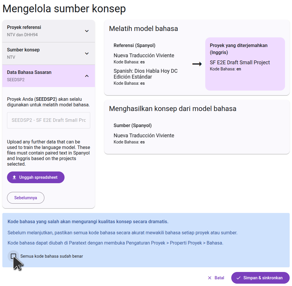Click the upload icon on Unggah spreadsheet
The height and width of the screenshot is (286, 292).
click(14, 177)
